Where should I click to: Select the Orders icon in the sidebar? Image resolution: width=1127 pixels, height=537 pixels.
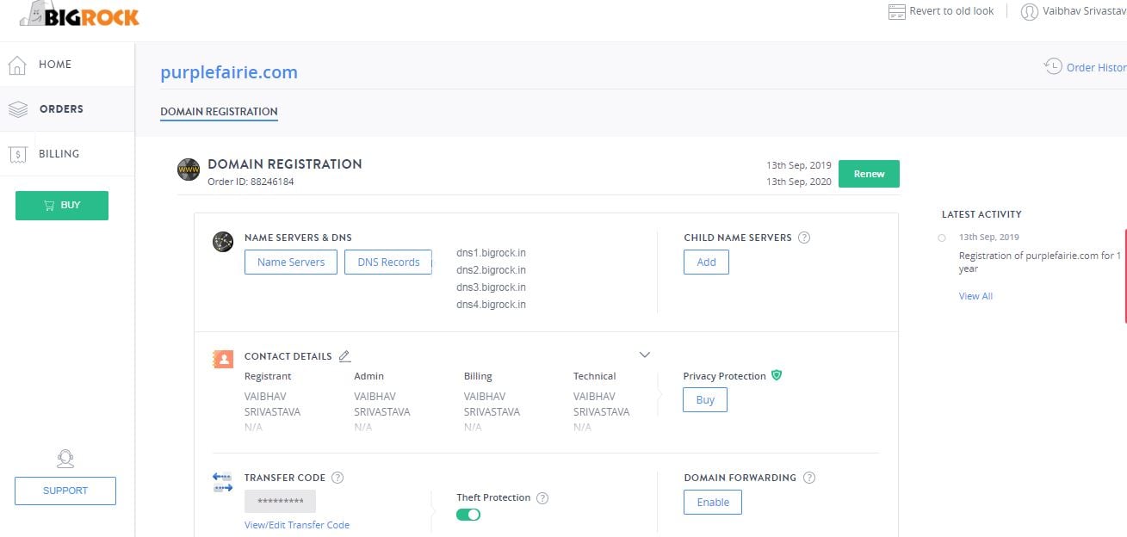[x=18, y=108]
